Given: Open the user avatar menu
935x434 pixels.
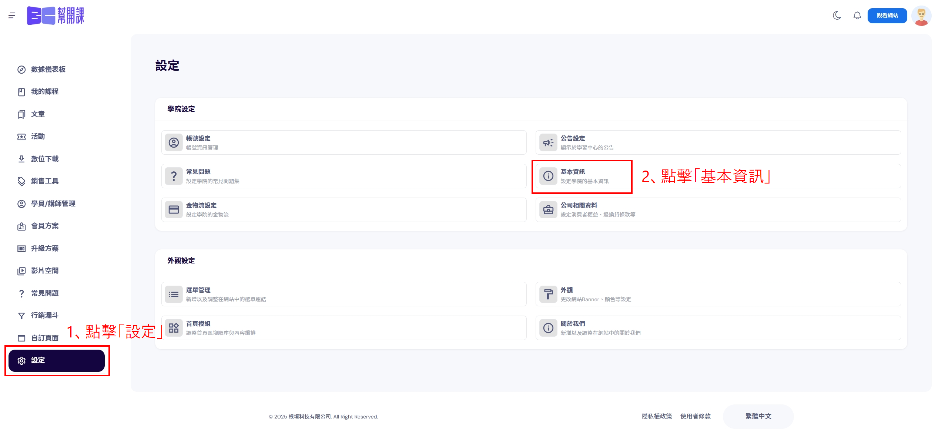Looking at the screenshot, I should click(x=921, y=16).
